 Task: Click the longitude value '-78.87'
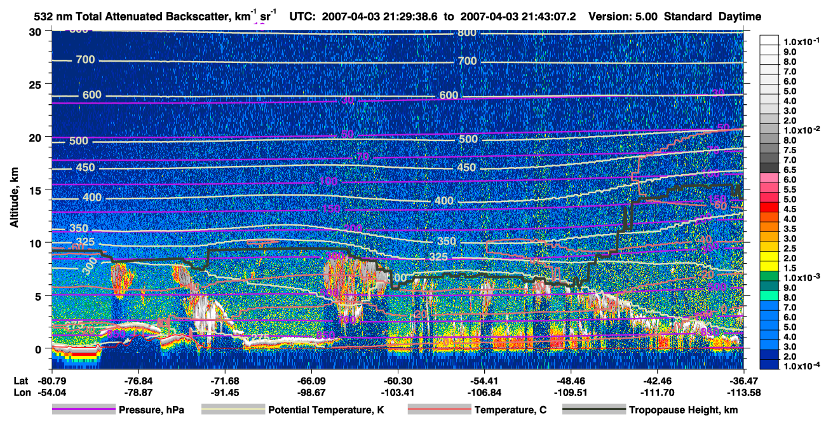(139, 392)
